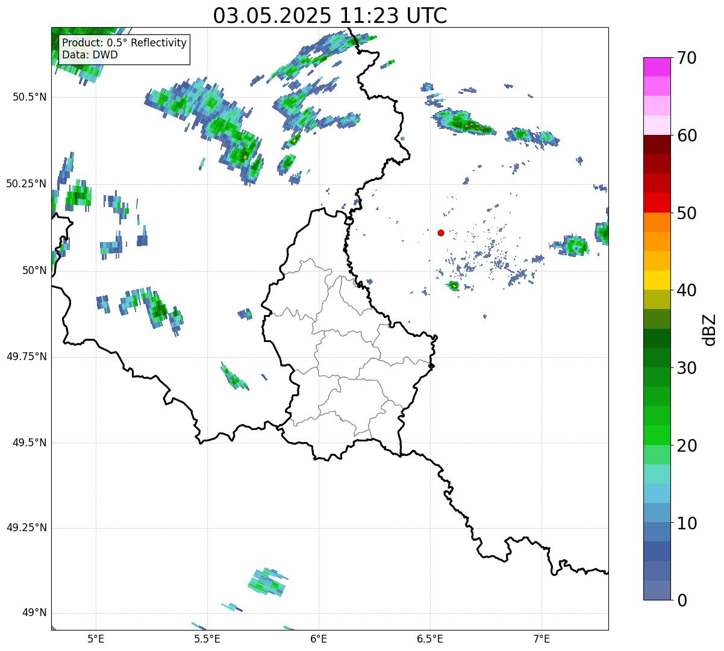Click the 50°N latitude label
Image resolution: width=724 pixels, height=651 pixels.
click(34, 270)
